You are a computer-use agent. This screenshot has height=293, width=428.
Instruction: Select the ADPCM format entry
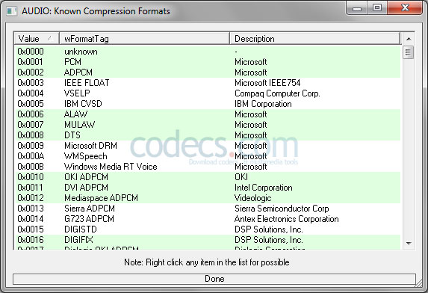click(78, 73)
